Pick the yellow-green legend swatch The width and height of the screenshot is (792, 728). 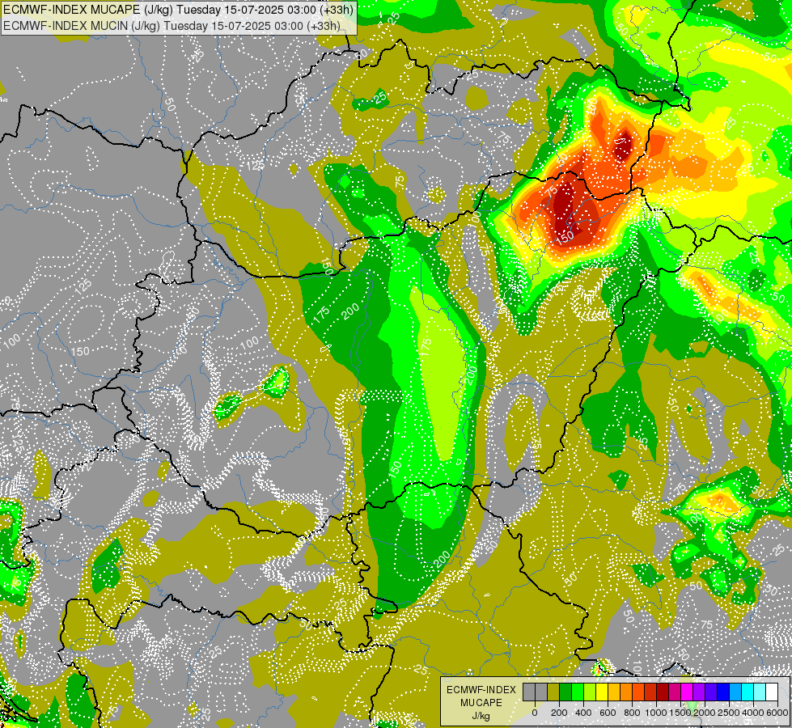point(590,692)
